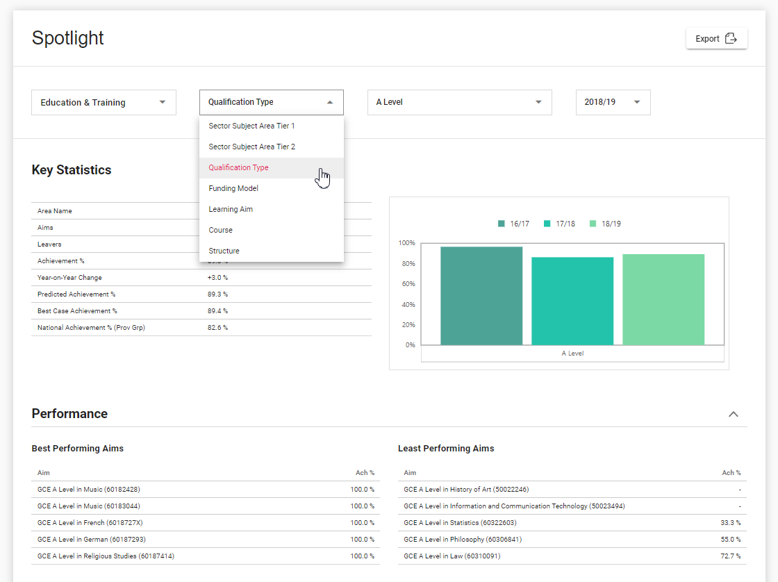
Task: Click GCE A Level in German (60187293)
Action: pyautogui.click(x=91, y=540)
